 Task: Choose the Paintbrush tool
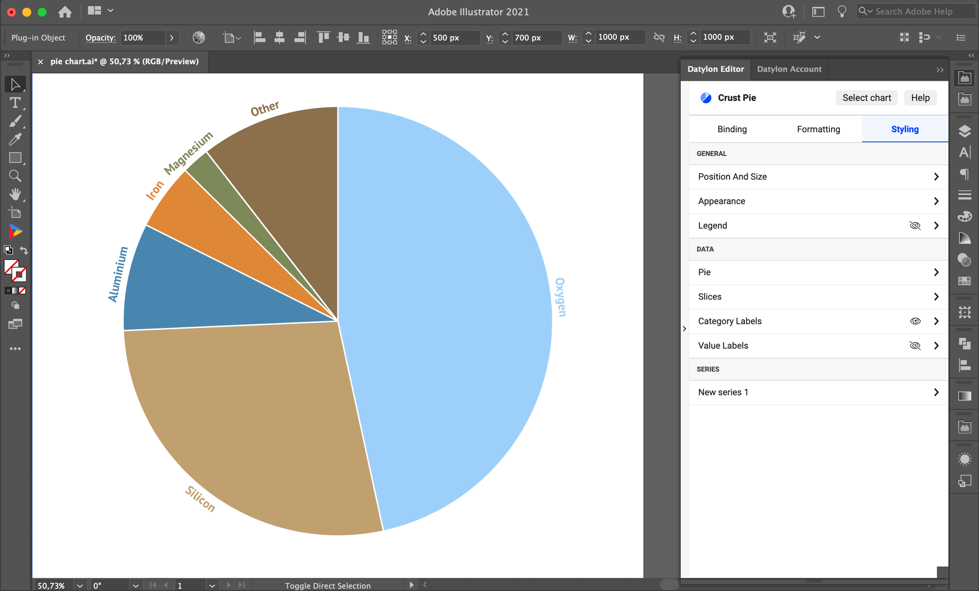tap(15, 121)
